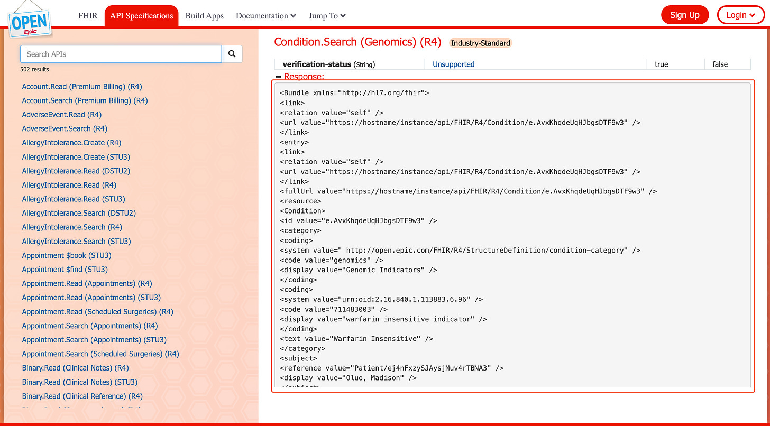This screenshot has height=426, width=770.
Task: Open Appointment $find (STU3)
Action: tap(66, 270)
